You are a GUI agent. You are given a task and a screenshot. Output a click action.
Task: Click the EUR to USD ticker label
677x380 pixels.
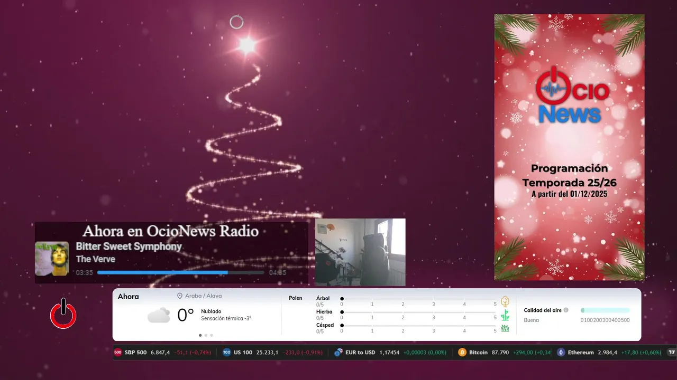[361, 352]
